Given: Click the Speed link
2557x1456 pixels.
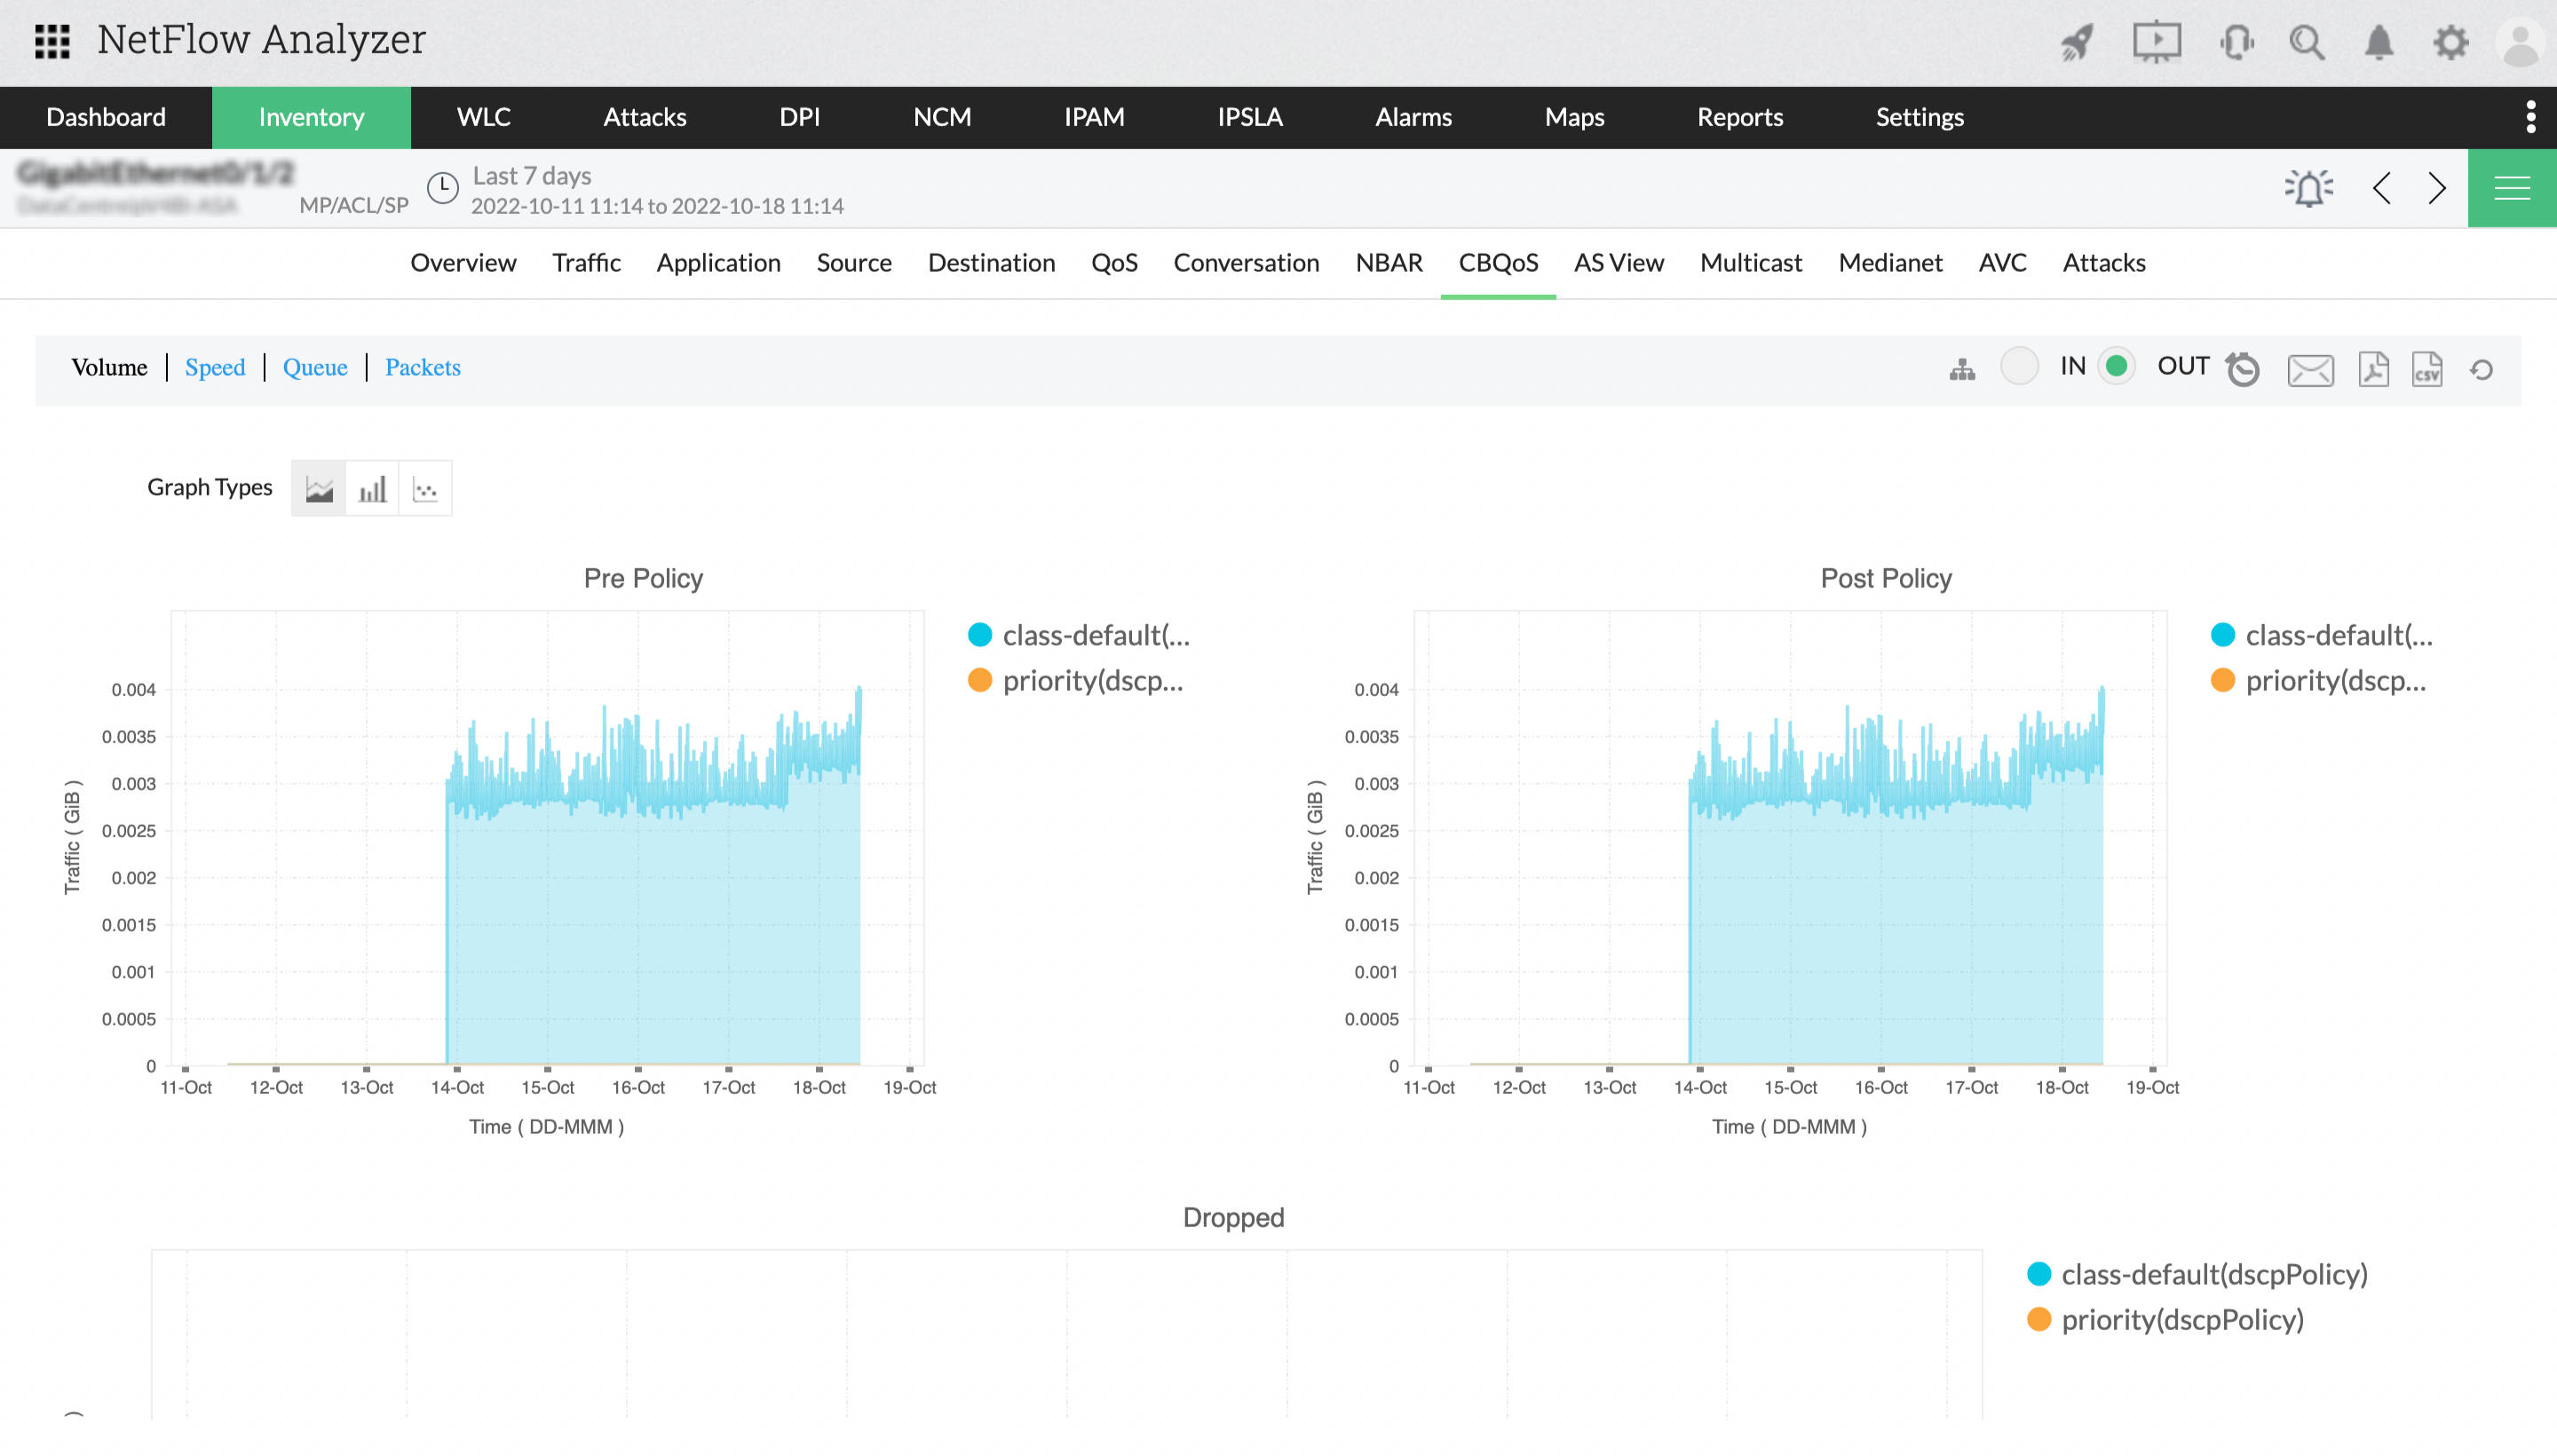Looking at the screenshot, I should point(215,367).
